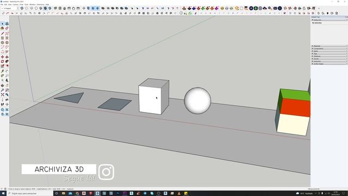The height and width of the screenshot is (196, 348).
Task: Select the Select arrow tool
Action: tap(2, 23)
